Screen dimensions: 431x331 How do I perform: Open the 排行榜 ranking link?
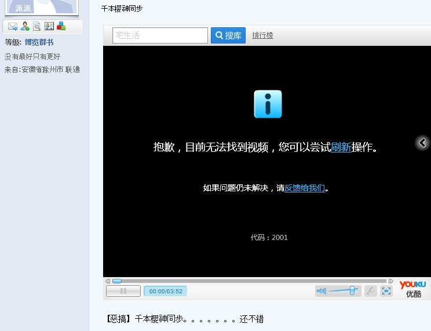[262, 35]
